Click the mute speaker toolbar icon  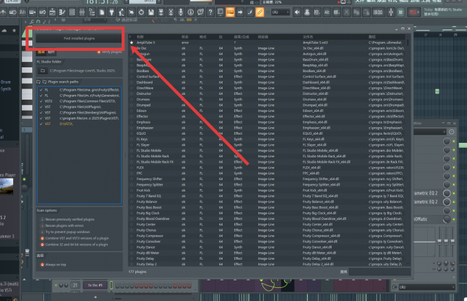pyautogui.click(x=297, y=12)
